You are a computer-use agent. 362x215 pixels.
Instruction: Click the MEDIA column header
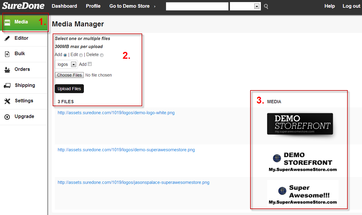click(274, 102)
